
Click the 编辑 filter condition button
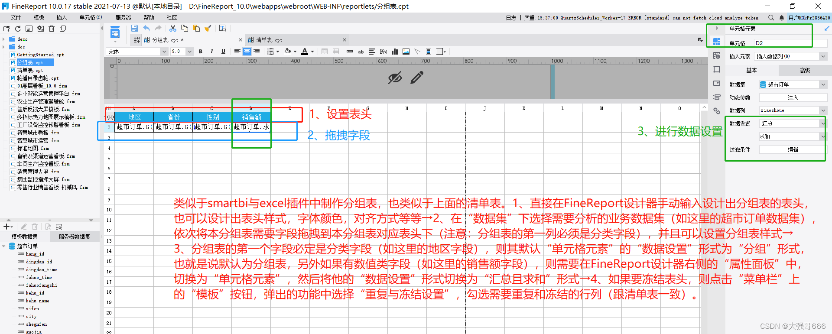(x=793, y=149)
